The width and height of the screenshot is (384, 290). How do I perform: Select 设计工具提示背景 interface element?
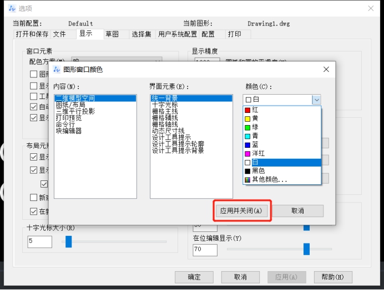191,151
